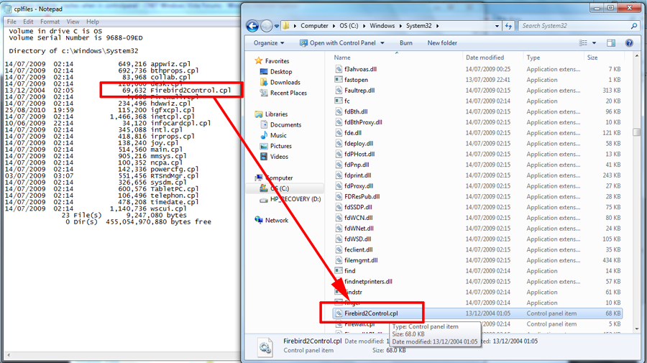The height and width of the screenshot is (363, 647).
Task: Select fdProxy.dll file icon
Action: [x=339, y=186]
